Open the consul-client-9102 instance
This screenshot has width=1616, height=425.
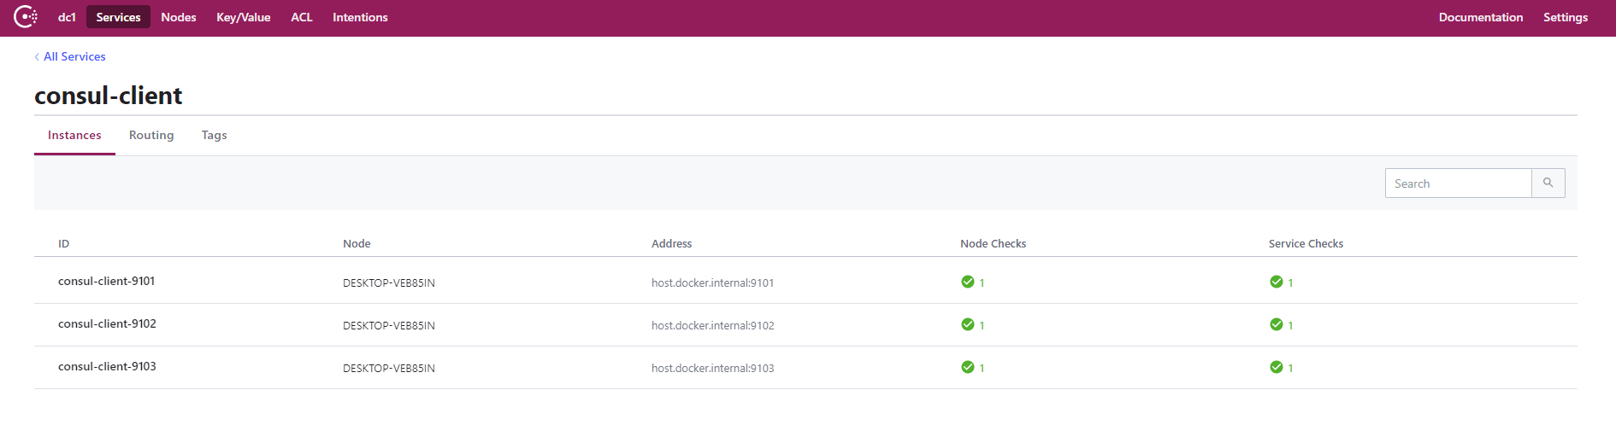pos(107,324)
